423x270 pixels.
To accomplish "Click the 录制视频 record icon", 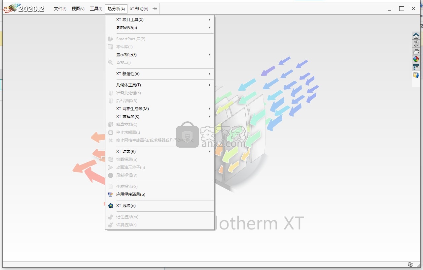I will [x=111, y=175].
